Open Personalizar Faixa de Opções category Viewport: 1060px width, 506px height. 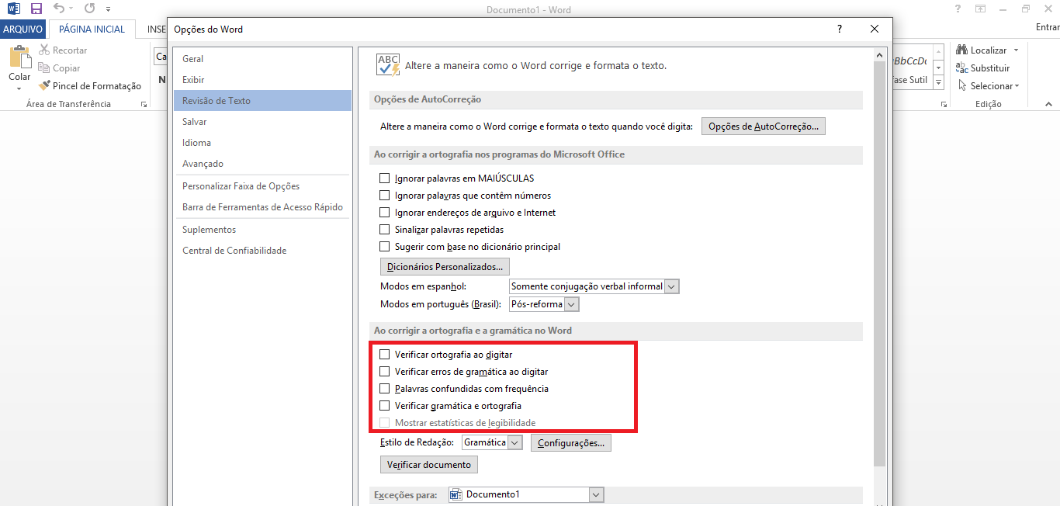click(x=263, y=186)
